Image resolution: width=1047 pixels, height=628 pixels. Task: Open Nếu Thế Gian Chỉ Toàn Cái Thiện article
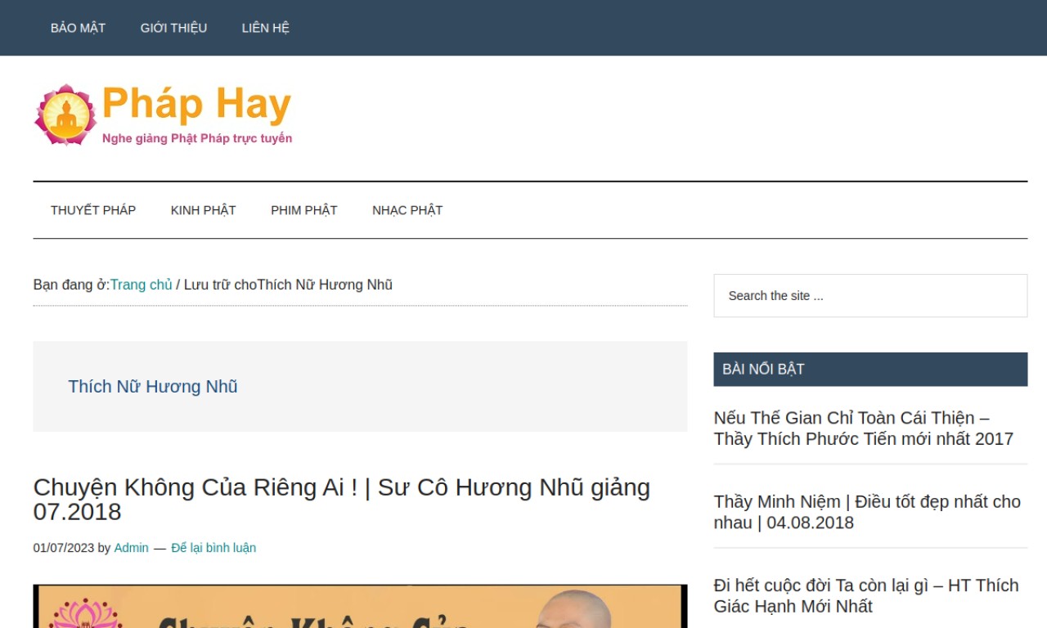coord(863,428)
